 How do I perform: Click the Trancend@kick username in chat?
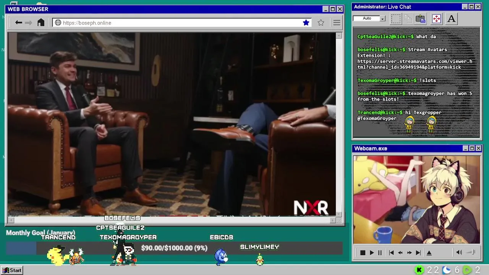[380, 113]
